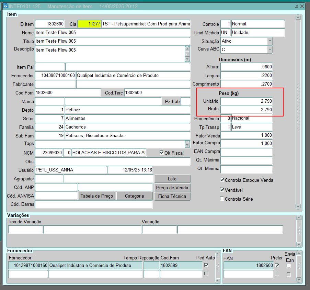Click the Comprimento dimension field

coord(246,84)
